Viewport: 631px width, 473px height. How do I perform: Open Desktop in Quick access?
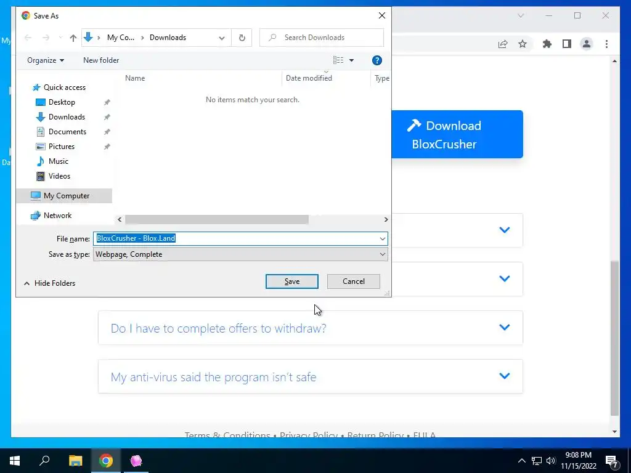pos(62,102)
